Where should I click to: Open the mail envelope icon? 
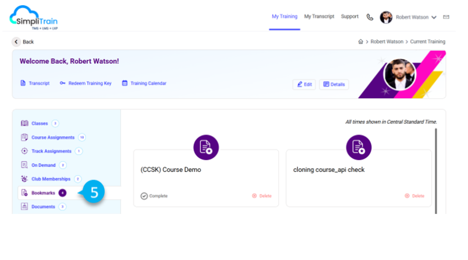[446, 17]
